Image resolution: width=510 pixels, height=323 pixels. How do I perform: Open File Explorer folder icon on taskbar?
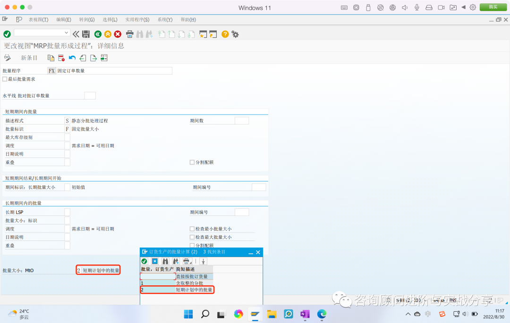[x=272, y=314]
